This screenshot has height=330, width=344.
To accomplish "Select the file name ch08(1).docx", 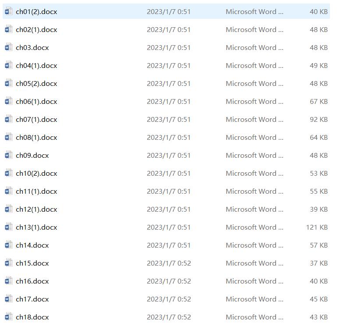I will tap(36, 138).
